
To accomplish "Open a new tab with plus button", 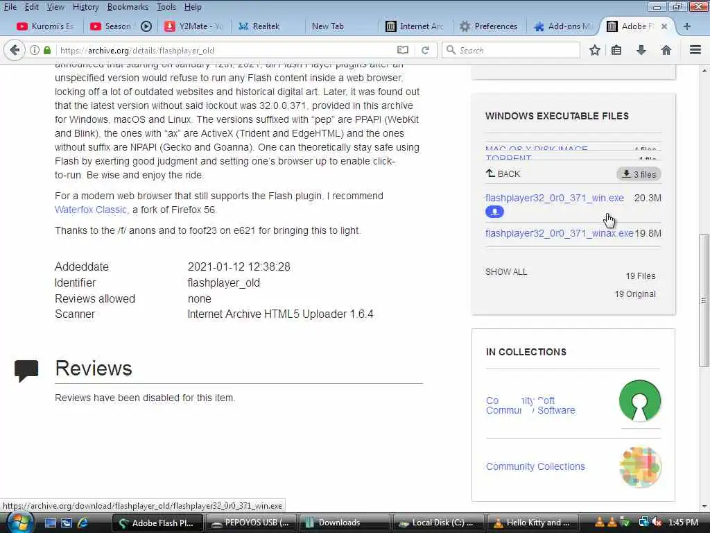I will tap(686, 26).
